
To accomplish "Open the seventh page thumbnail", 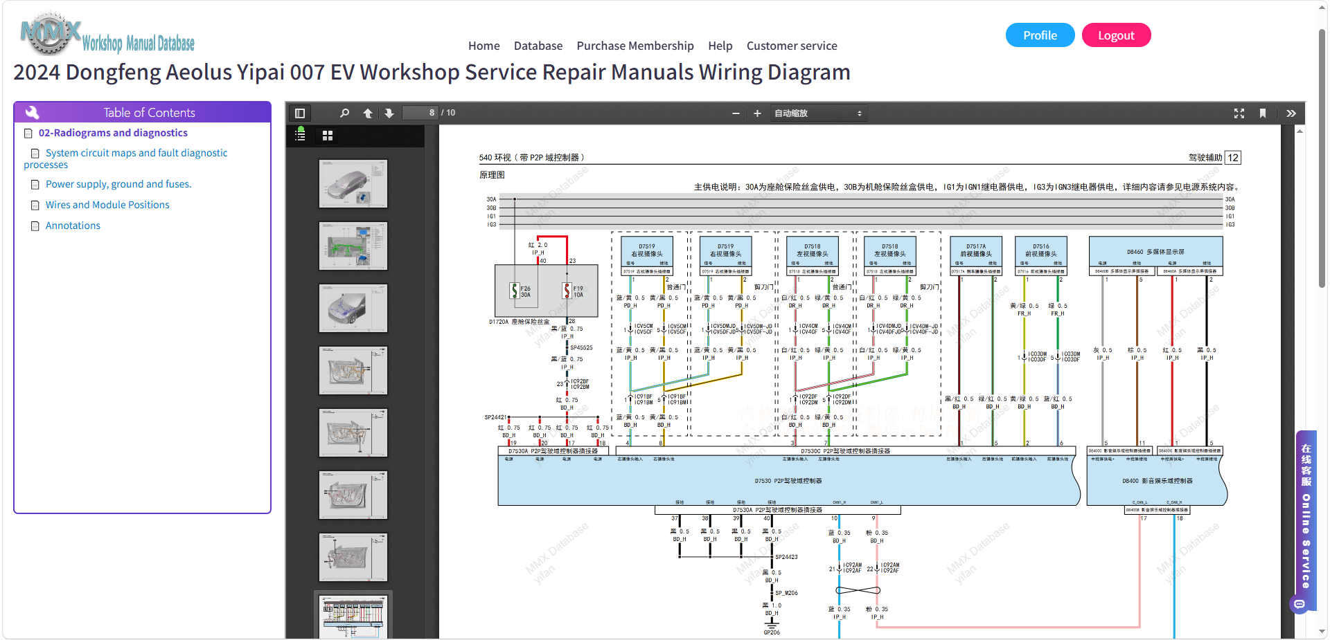I will coord(353,558).
